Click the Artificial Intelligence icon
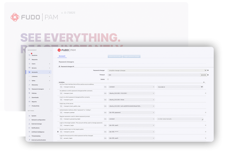 [x=29, y=132]
